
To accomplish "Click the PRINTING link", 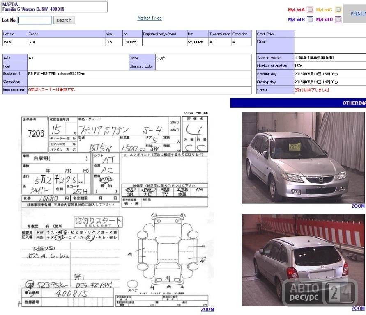I will pyautogui.click(x=358, y=14).
